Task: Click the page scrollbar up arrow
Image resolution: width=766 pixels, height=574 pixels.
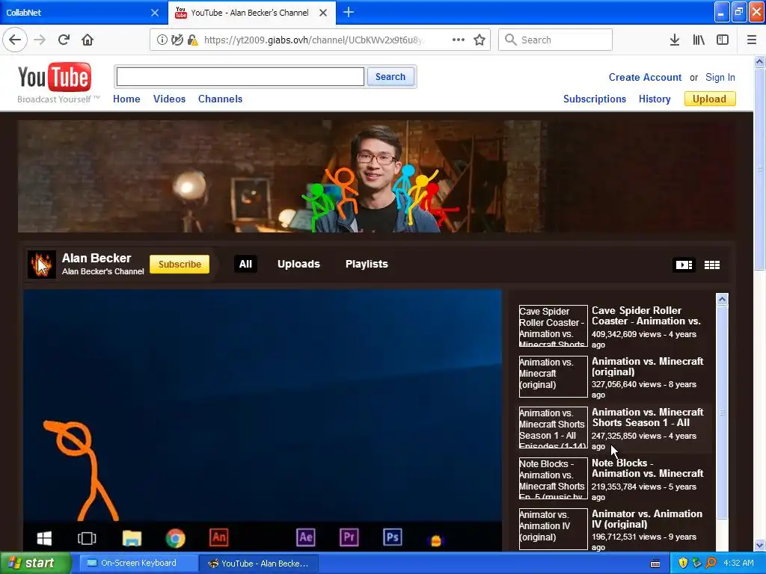Action: [759, 61]
